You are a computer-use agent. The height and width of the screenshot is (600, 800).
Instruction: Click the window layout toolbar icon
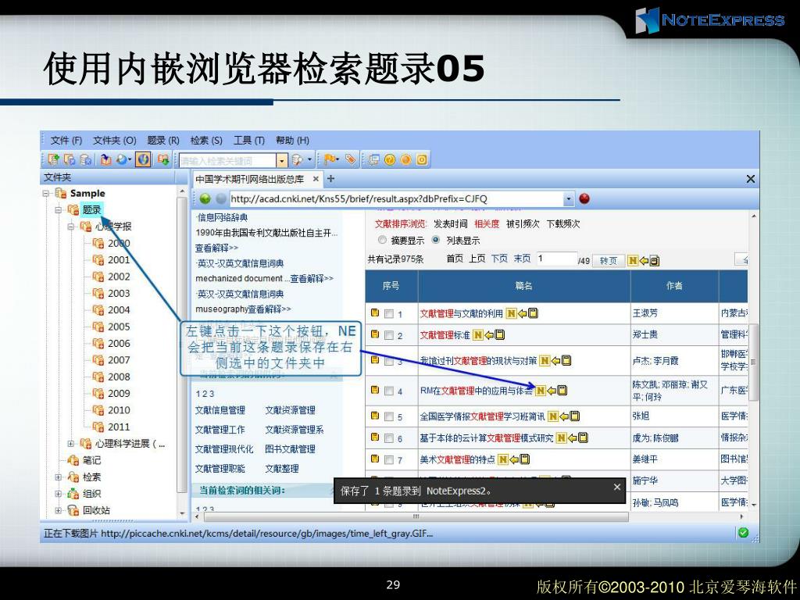[374, 159]
